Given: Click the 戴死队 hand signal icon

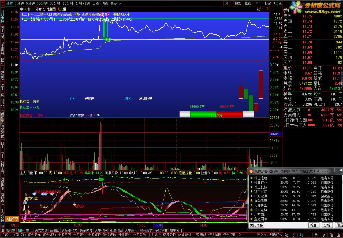Looking at the screenshot, I should point(75,204).
